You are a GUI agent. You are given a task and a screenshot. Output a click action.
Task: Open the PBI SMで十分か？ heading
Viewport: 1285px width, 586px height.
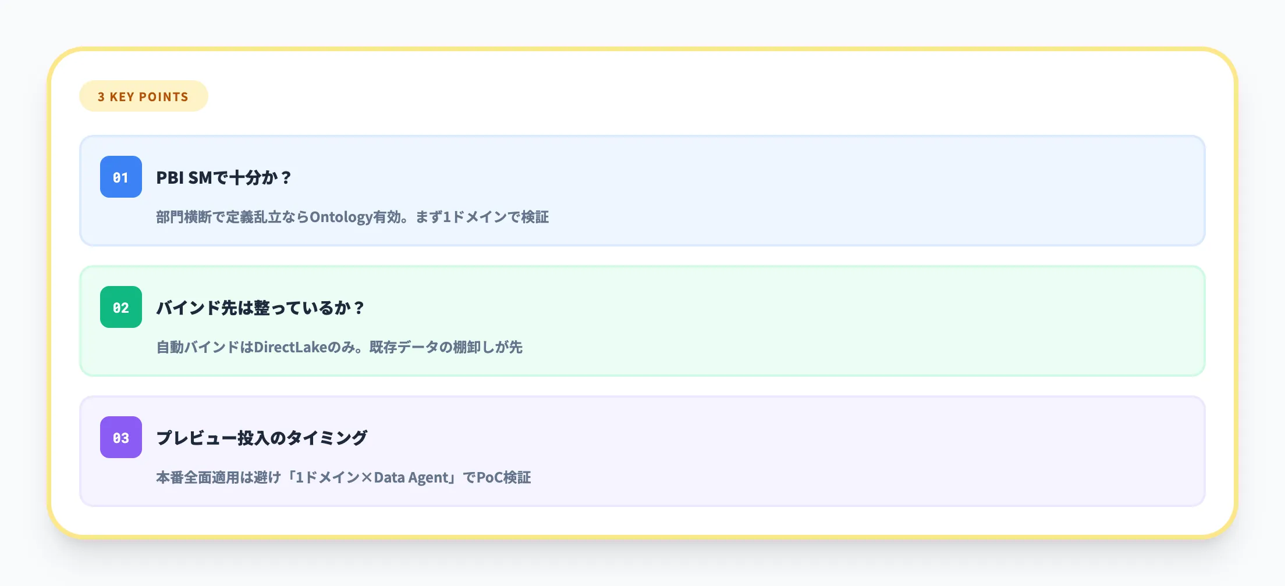tap(223, 177)
